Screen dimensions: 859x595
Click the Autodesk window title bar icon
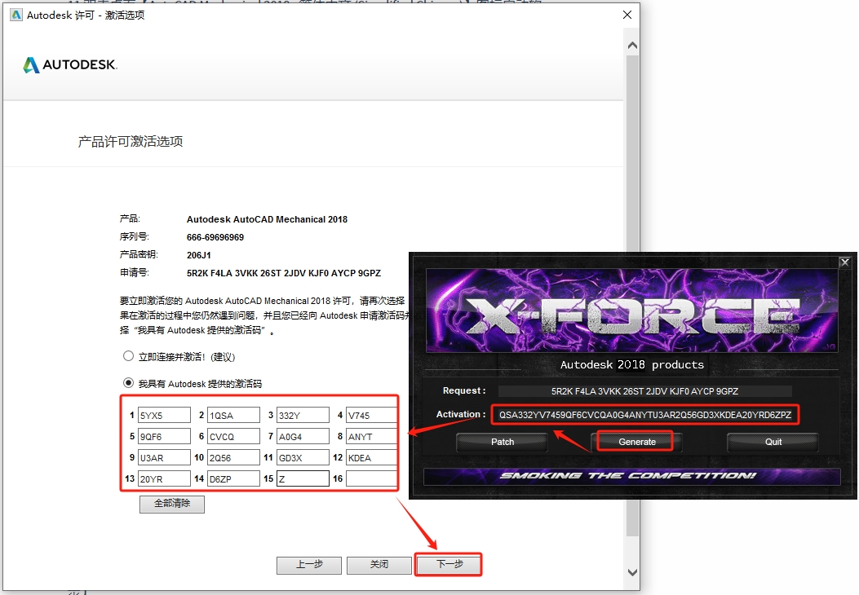pyautogui.click(x=15, y=15)
